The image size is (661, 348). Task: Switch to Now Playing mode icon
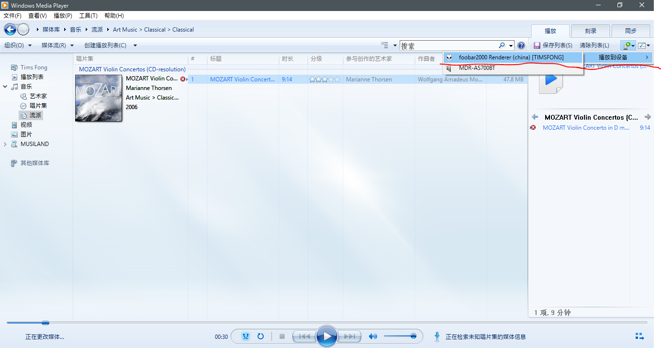point(639,336)
